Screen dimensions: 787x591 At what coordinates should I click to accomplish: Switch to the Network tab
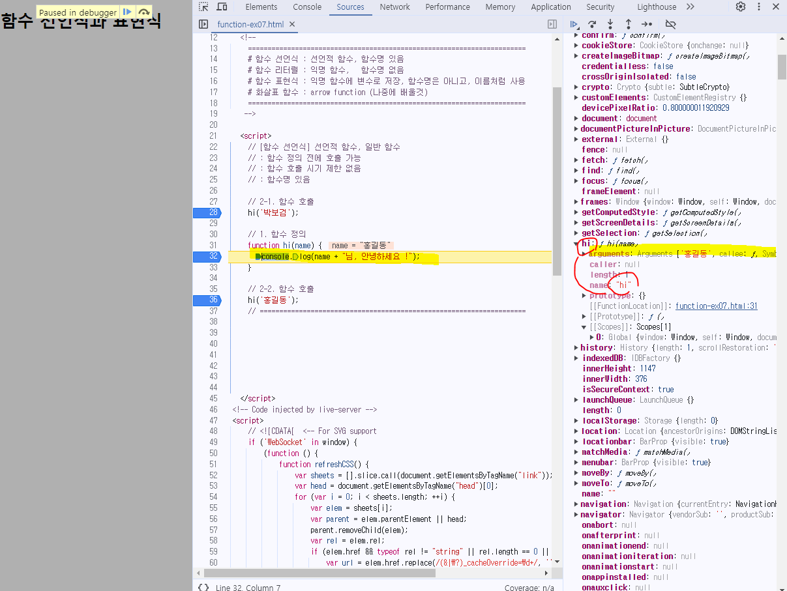point(394,7)
